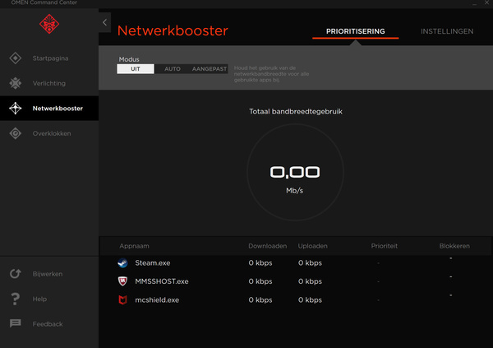
Task: Click Steam.exe download value 0 kbps
Action: pos(260,263)
